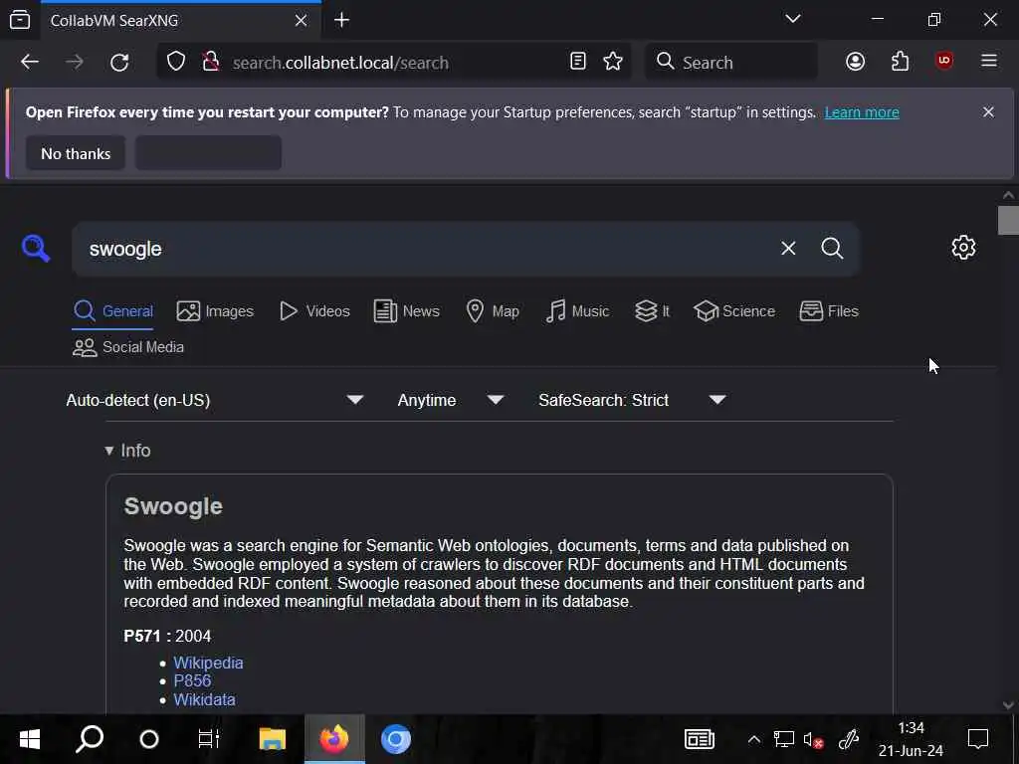The width and height of the screenshot is (1019, 764).
Task: Click the No thanks button
Action: click(76, 153)
